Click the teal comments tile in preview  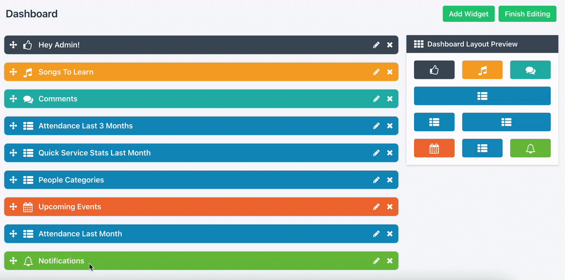tap(530, 70)
